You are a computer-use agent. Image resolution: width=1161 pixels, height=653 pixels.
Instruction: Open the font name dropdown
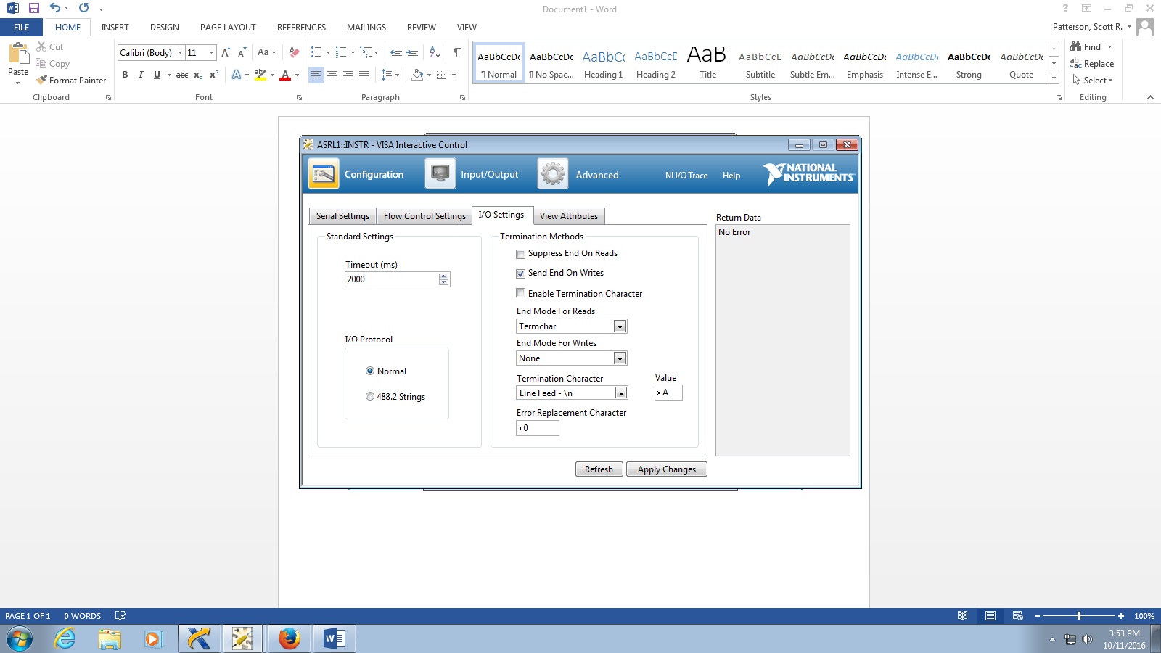coord(181,52)
